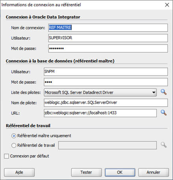
Task: Click the disabled Référentiel de travail text field
Action: tap(108, 145)
